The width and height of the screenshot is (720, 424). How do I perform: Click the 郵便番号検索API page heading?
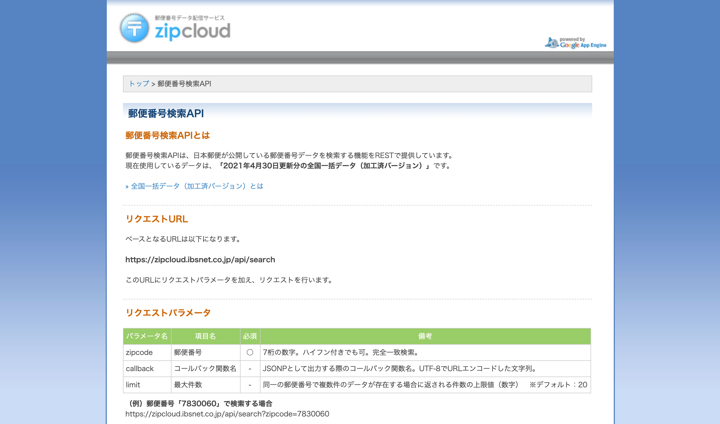coord(166,114)
